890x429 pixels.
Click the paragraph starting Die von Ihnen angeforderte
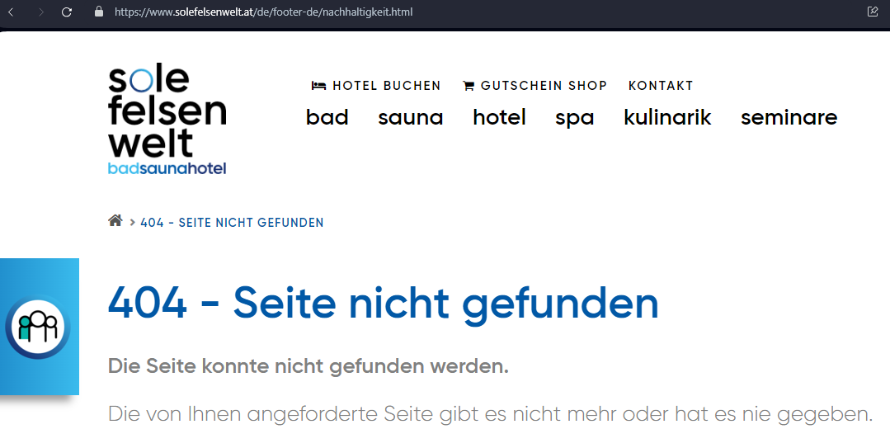[x=490, y=412]
